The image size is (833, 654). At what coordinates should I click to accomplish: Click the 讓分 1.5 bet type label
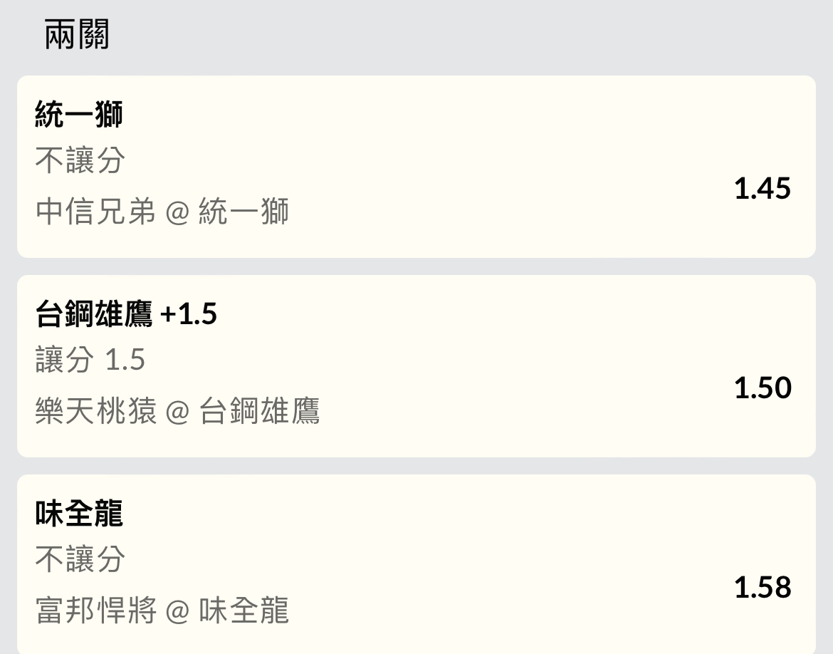click(x=90, y=360)
